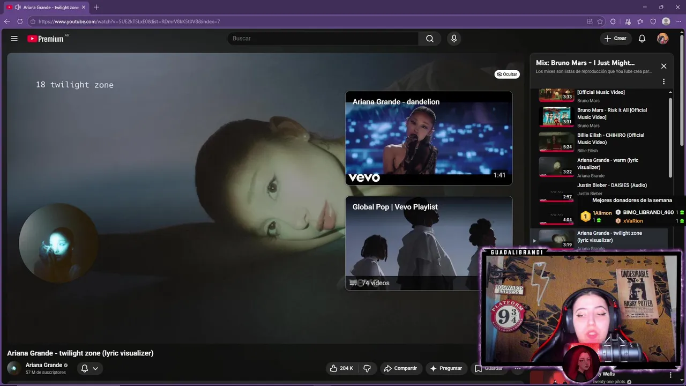Open browser favorites list icon

point(640,21)
